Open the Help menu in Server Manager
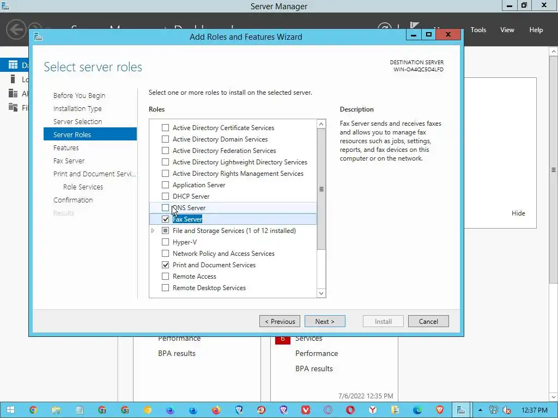558x418 pixels. click(536, 30)
